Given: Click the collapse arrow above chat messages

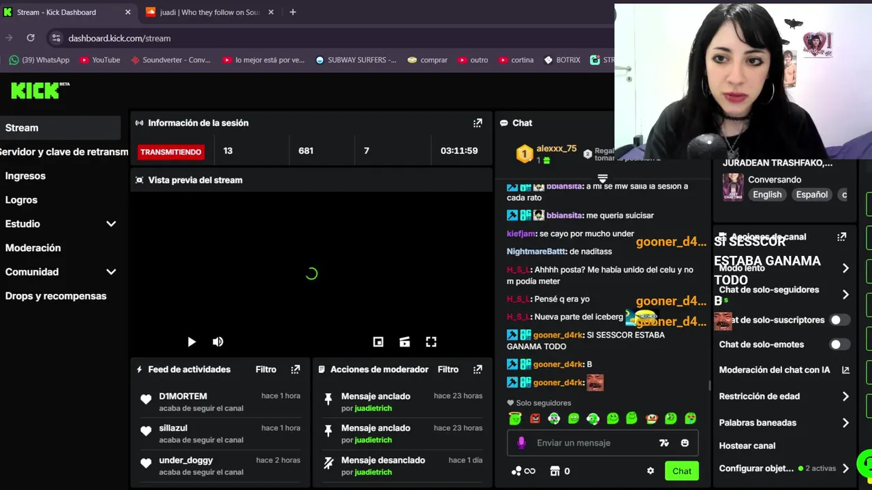Looking at the screenshot, I should (x=602, y=178).
